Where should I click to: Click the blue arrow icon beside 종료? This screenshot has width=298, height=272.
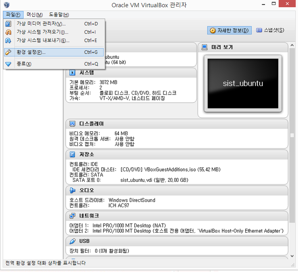(x=8, y=64)
